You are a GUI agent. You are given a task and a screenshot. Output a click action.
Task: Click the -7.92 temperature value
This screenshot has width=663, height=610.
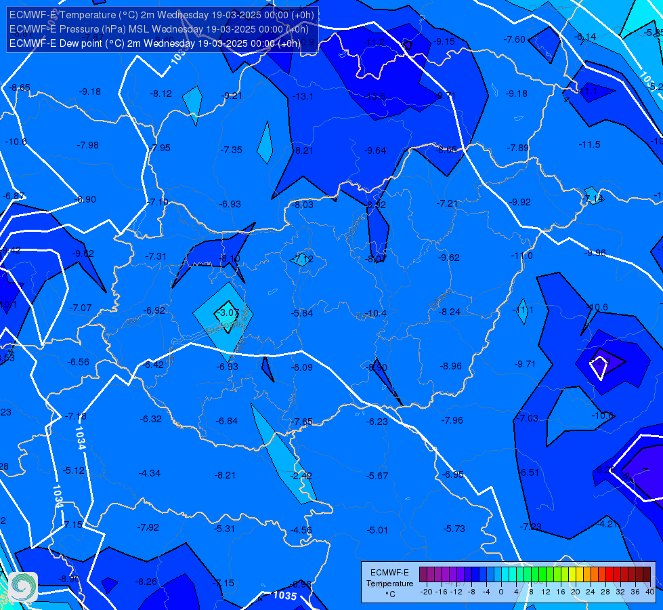coord(148,527)
